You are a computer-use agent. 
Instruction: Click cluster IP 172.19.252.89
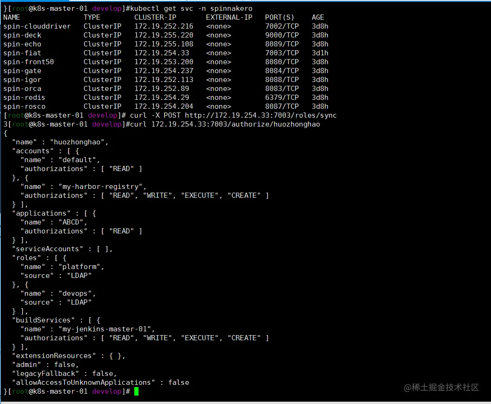tap(161, 89)
